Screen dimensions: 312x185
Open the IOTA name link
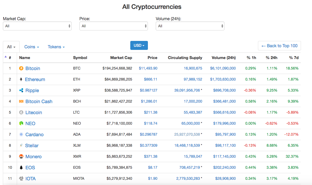(x=31, y=179)
